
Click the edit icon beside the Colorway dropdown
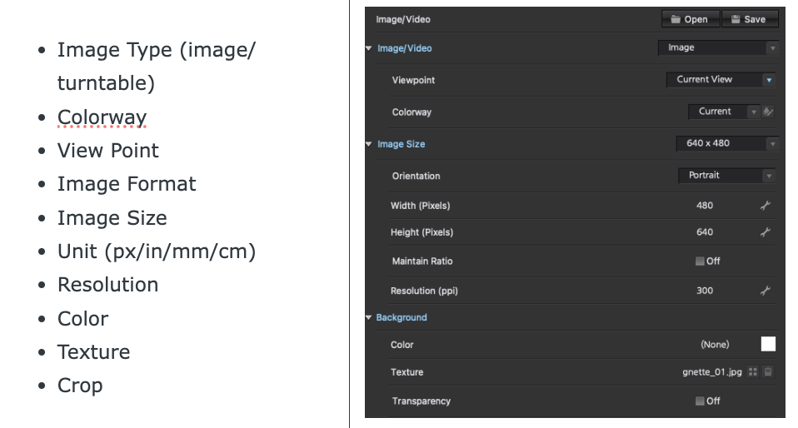(768, 112)
